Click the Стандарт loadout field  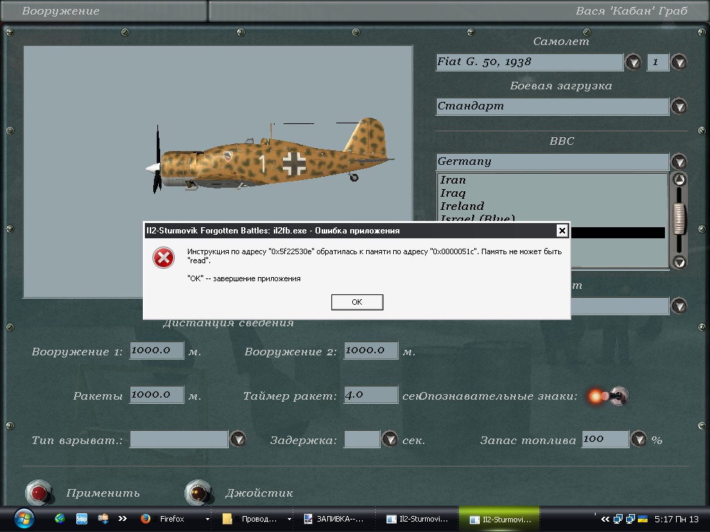(x=553, y=106)
